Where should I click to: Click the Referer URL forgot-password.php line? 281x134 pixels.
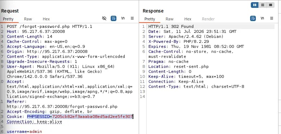(x=62, y=106)
